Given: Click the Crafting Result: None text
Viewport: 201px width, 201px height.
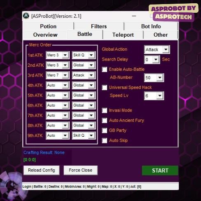Looking at the screenshot, I should (44, 152).
